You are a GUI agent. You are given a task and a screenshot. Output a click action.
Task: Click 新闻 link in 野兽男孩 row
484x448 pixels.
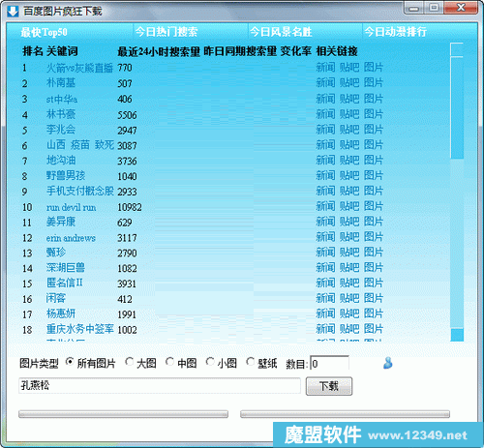pyautogui.click(x=325, y=175)
